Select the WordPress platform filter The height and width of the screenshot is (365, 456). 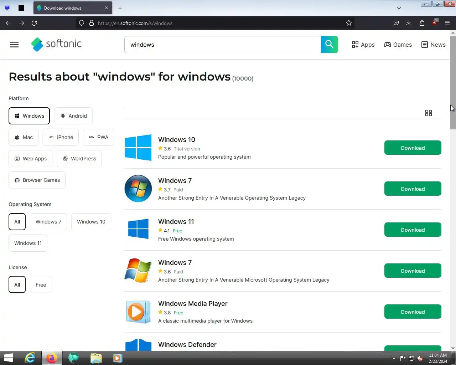point(79,159)
